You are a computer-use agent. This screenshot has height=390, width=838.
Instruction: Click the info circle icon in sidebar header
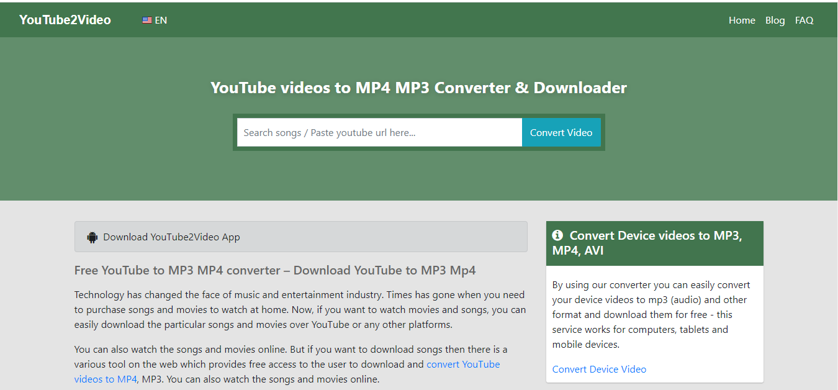(x=557, y=235)
